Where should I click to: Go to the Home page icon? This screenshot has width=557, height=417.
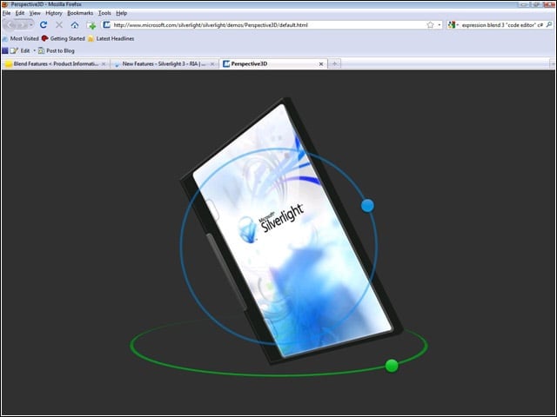75,25
